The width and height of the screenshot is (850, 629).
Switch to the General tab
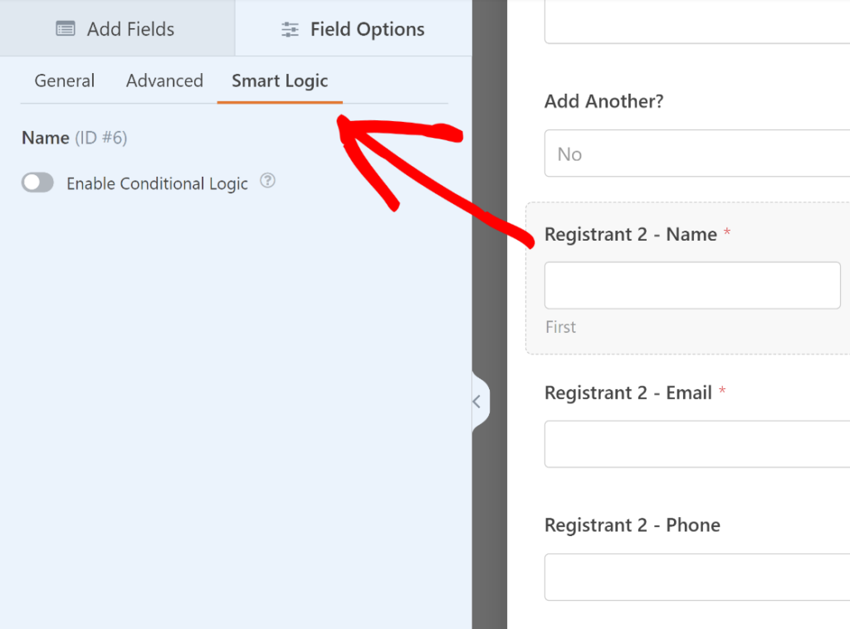coord(64,80)
